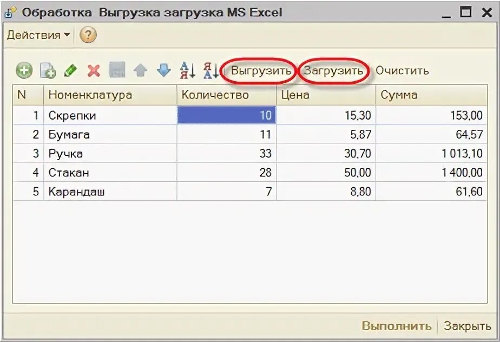This screenshot has width=500, height=342.
Task: Select the Скрепки cell
Action: (x=110, y=115)
